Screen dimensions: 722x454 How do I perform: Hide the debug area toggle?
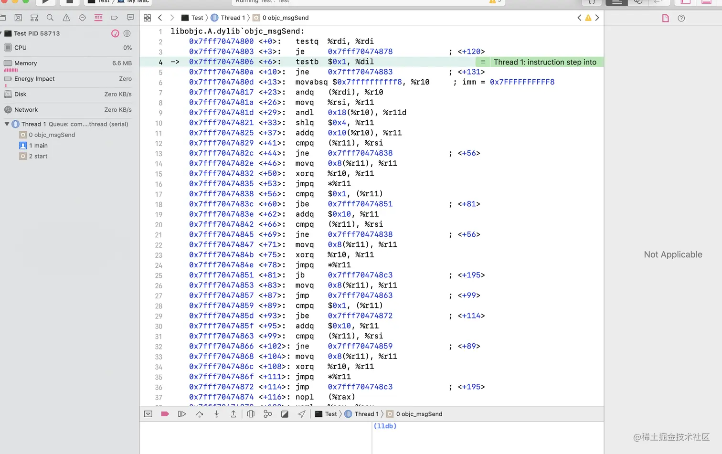(148, 414)
